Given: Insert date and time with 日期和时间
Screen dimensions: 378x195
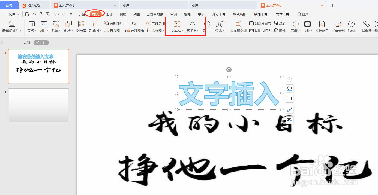Looking at the screenshot, I should (260, 30).
